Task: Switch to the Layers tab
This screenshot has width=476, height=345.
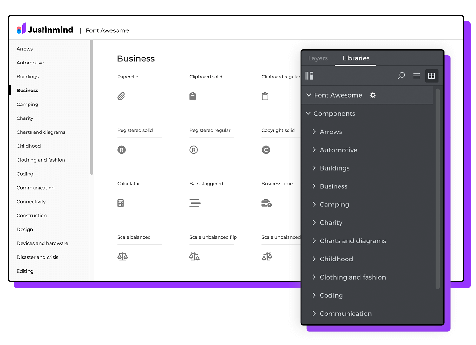Action: click(x=318, y=58)
